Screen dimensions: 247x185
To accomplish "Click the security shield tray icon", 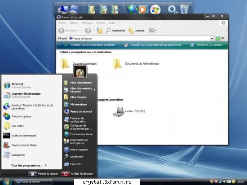I will pos(212,181).
